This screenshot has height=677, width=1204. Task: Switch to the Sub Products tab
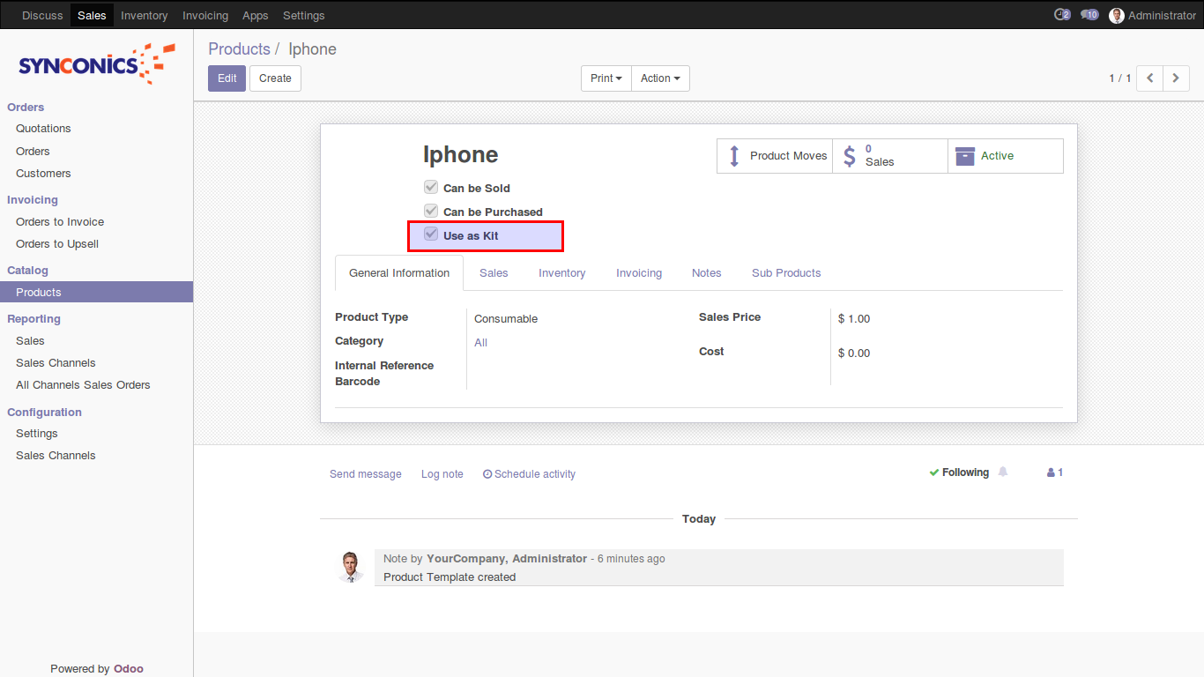click(785, 273)
